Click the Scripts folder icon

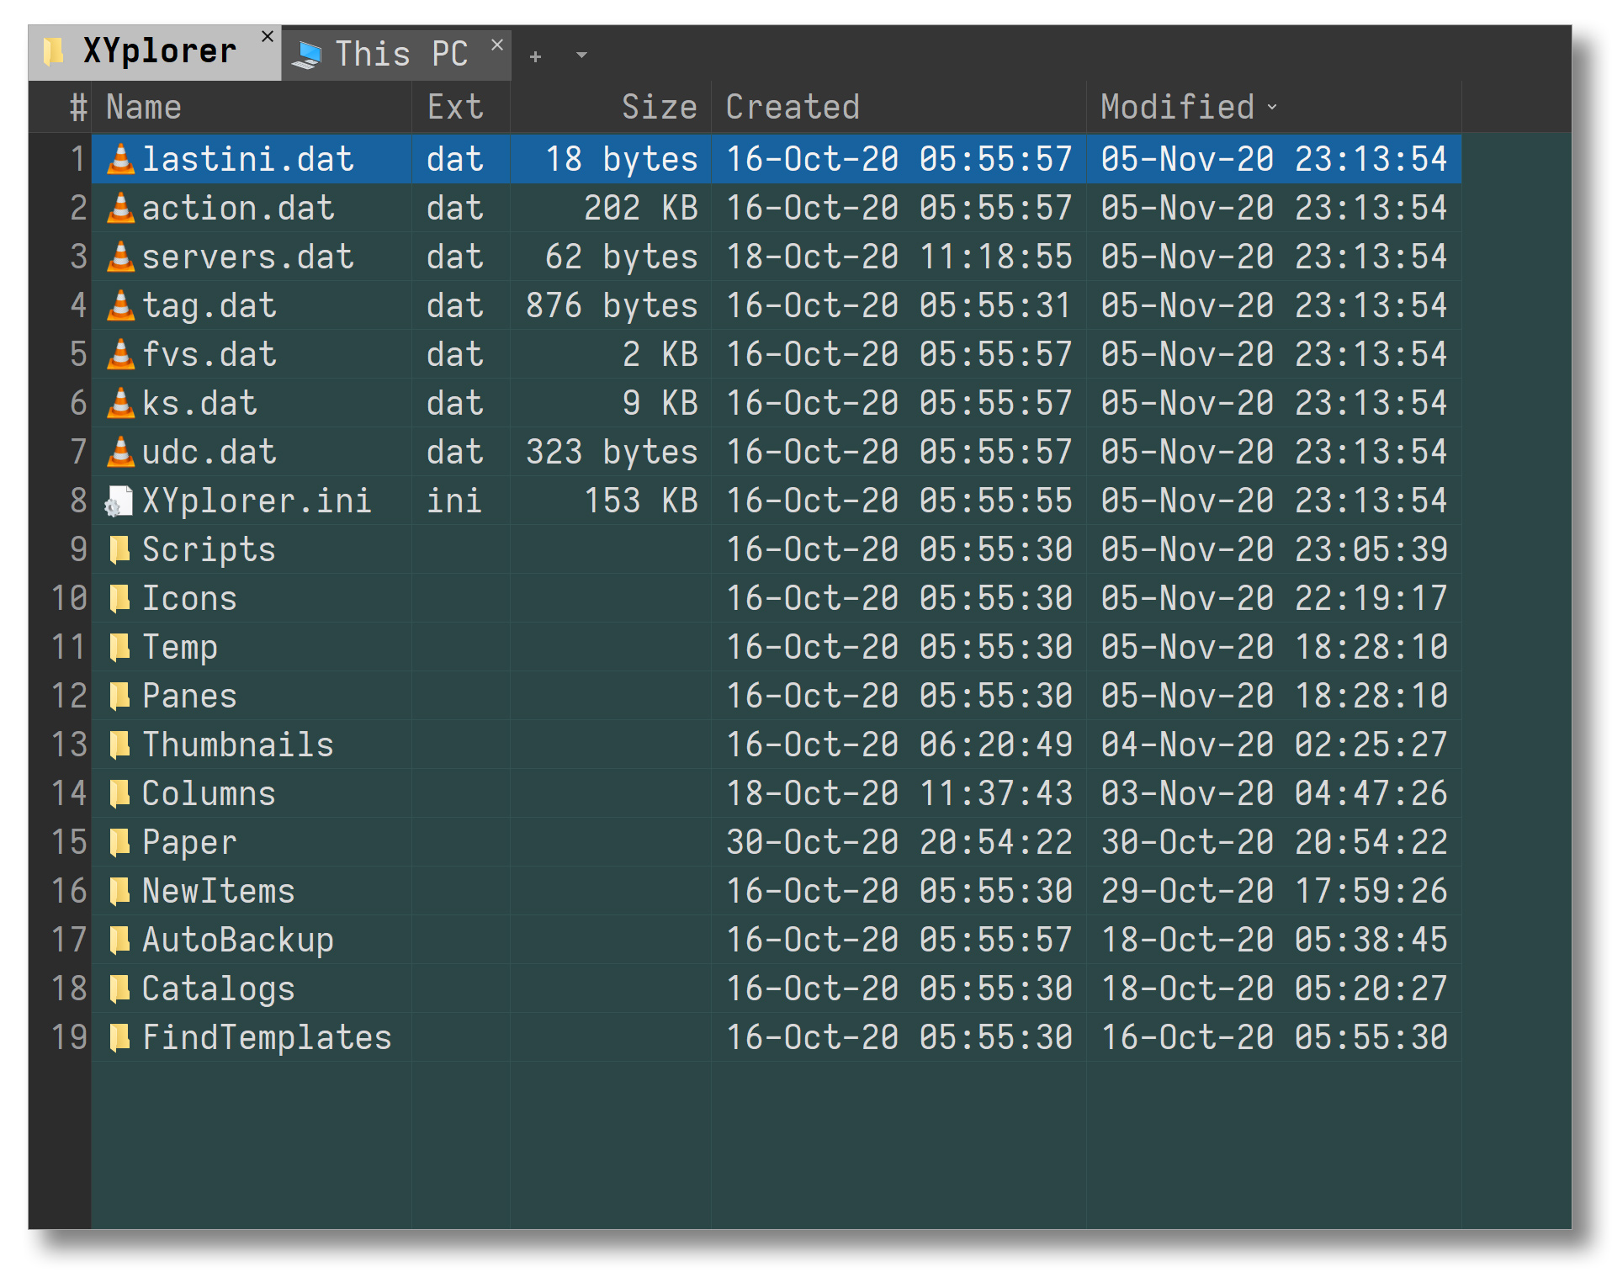pyautogui.click(x=119, y=549)
